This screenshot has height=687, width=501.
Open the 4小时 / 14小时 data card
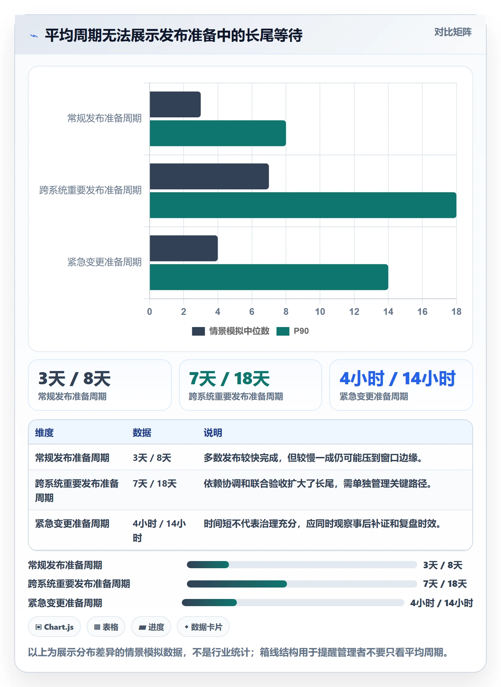click(401, 385)
